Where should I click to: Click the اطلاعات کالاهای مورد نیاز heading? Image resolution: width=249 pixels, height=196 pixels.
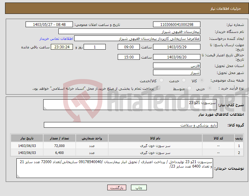point(221,114)
